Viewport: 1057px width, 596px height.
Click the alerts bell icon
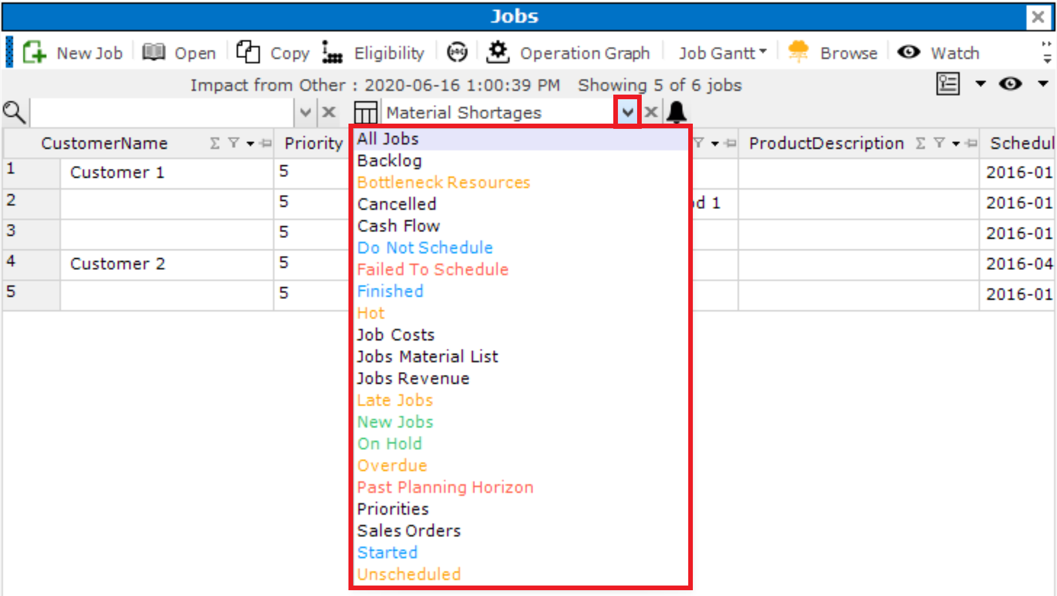677,112
